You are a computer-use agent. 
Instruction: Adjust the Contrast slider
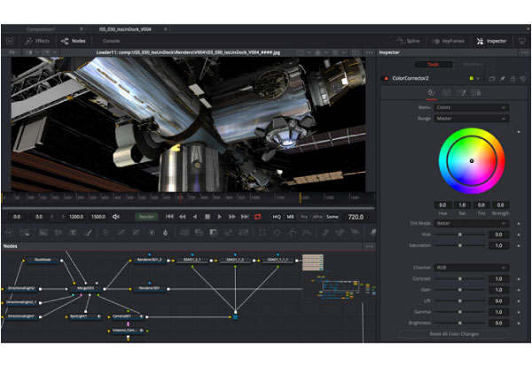click(x=460, y=279)
